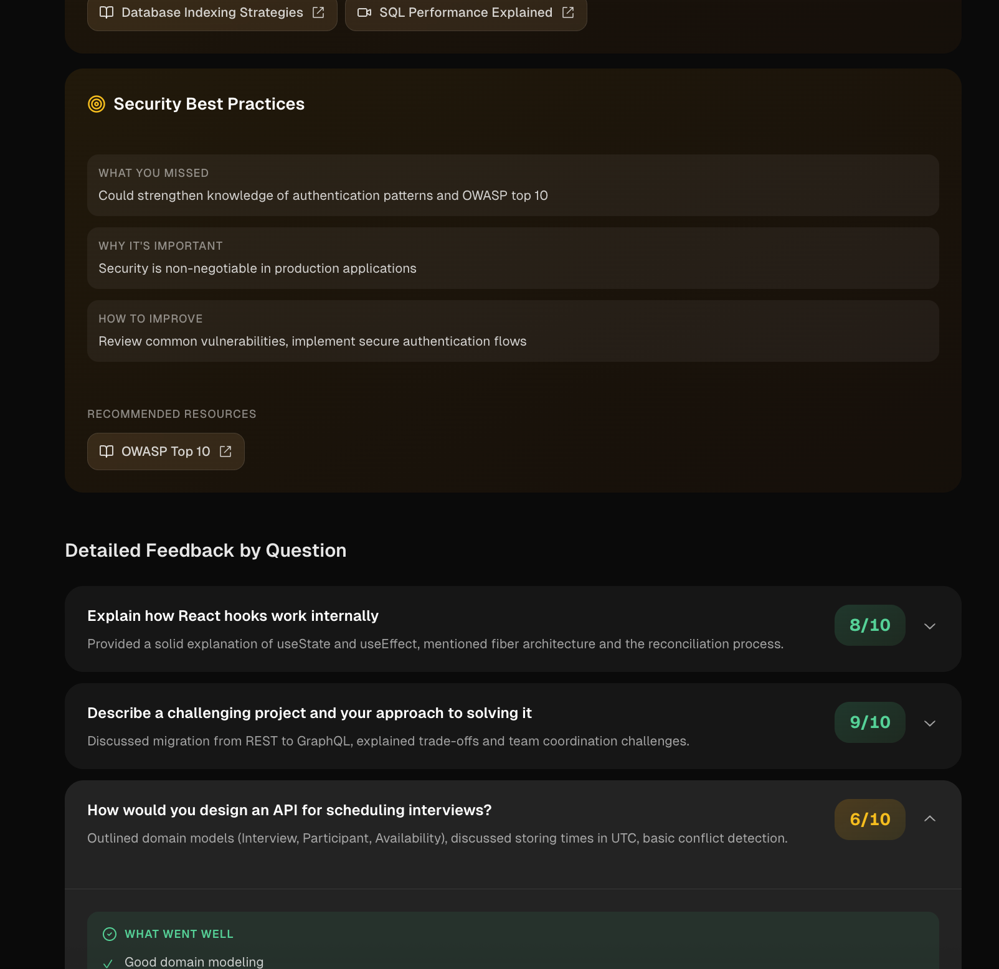Expand the challenging project question details
This screenshot has width=999, height=969.
pyautogui.click(x=930, y=723)
